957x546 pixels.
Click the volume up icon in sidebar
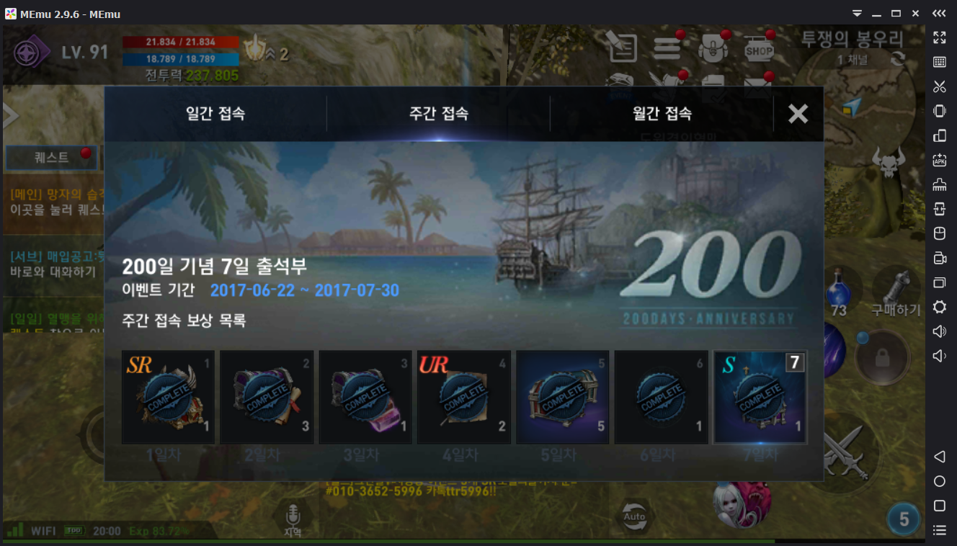click(939, 331)
